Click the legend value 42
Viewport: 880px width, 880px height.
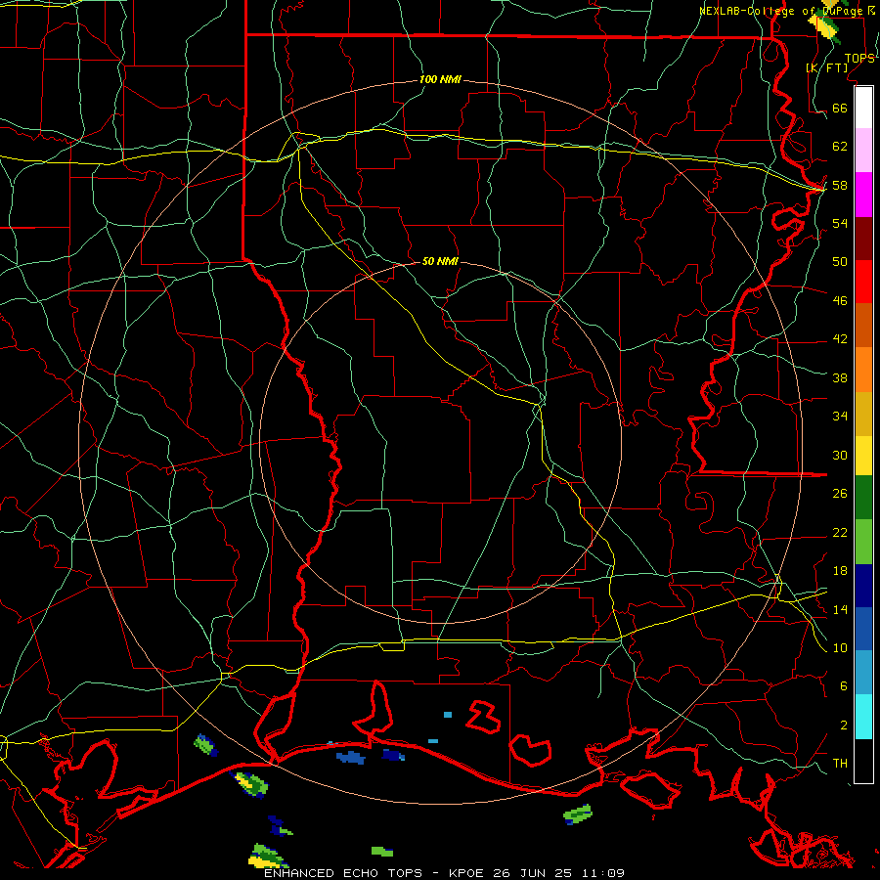click(x=840, y=338)
